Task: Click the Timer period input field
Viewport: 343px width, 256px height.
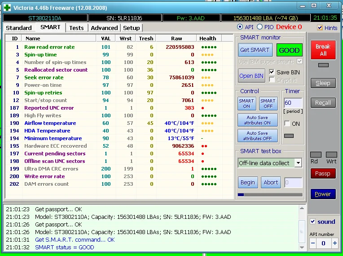Action: click(x=293, y=103)
